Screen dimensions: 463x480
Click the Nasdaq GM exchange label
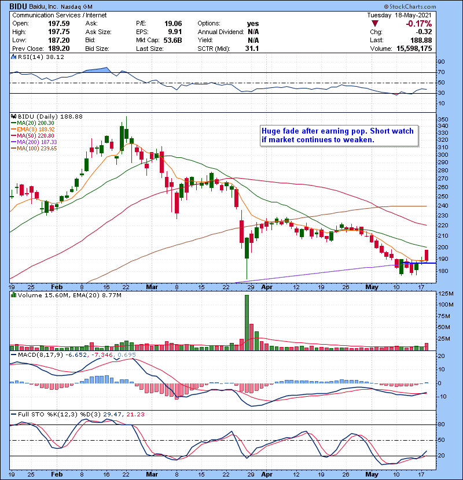coord(76,7)
